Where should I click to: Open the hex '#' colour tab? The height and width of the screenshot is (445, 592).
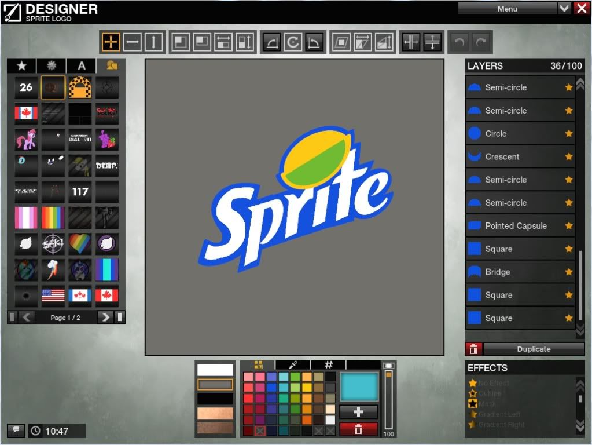click(328, 365)
